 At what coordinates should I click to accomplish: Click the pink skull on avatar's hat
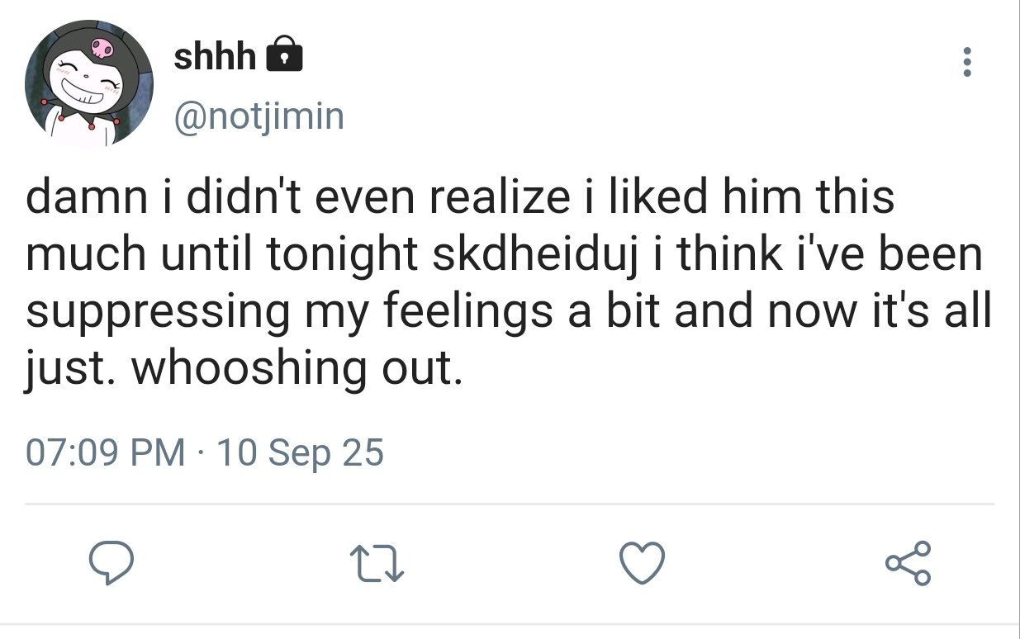(102, 48)
